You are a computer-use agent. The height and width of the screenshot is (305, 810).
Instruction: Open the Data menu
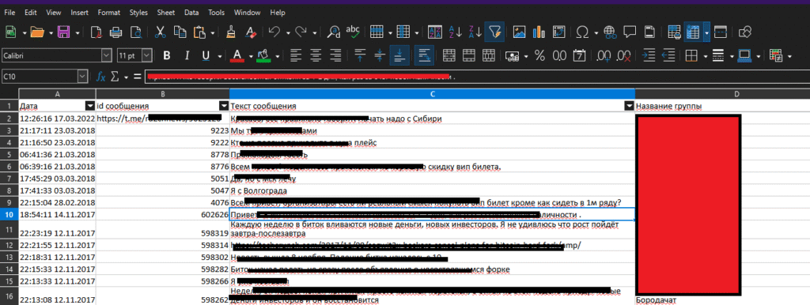tap(191, 12)
